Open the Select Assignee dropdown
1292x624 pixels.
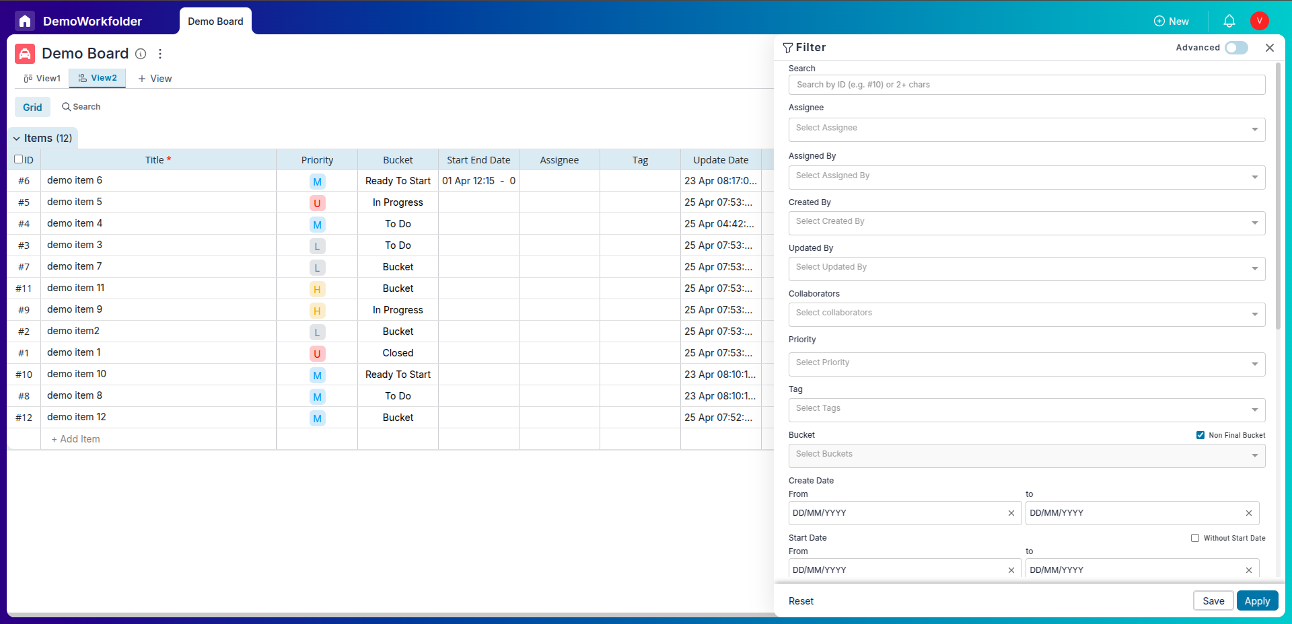coord(1027,129)
